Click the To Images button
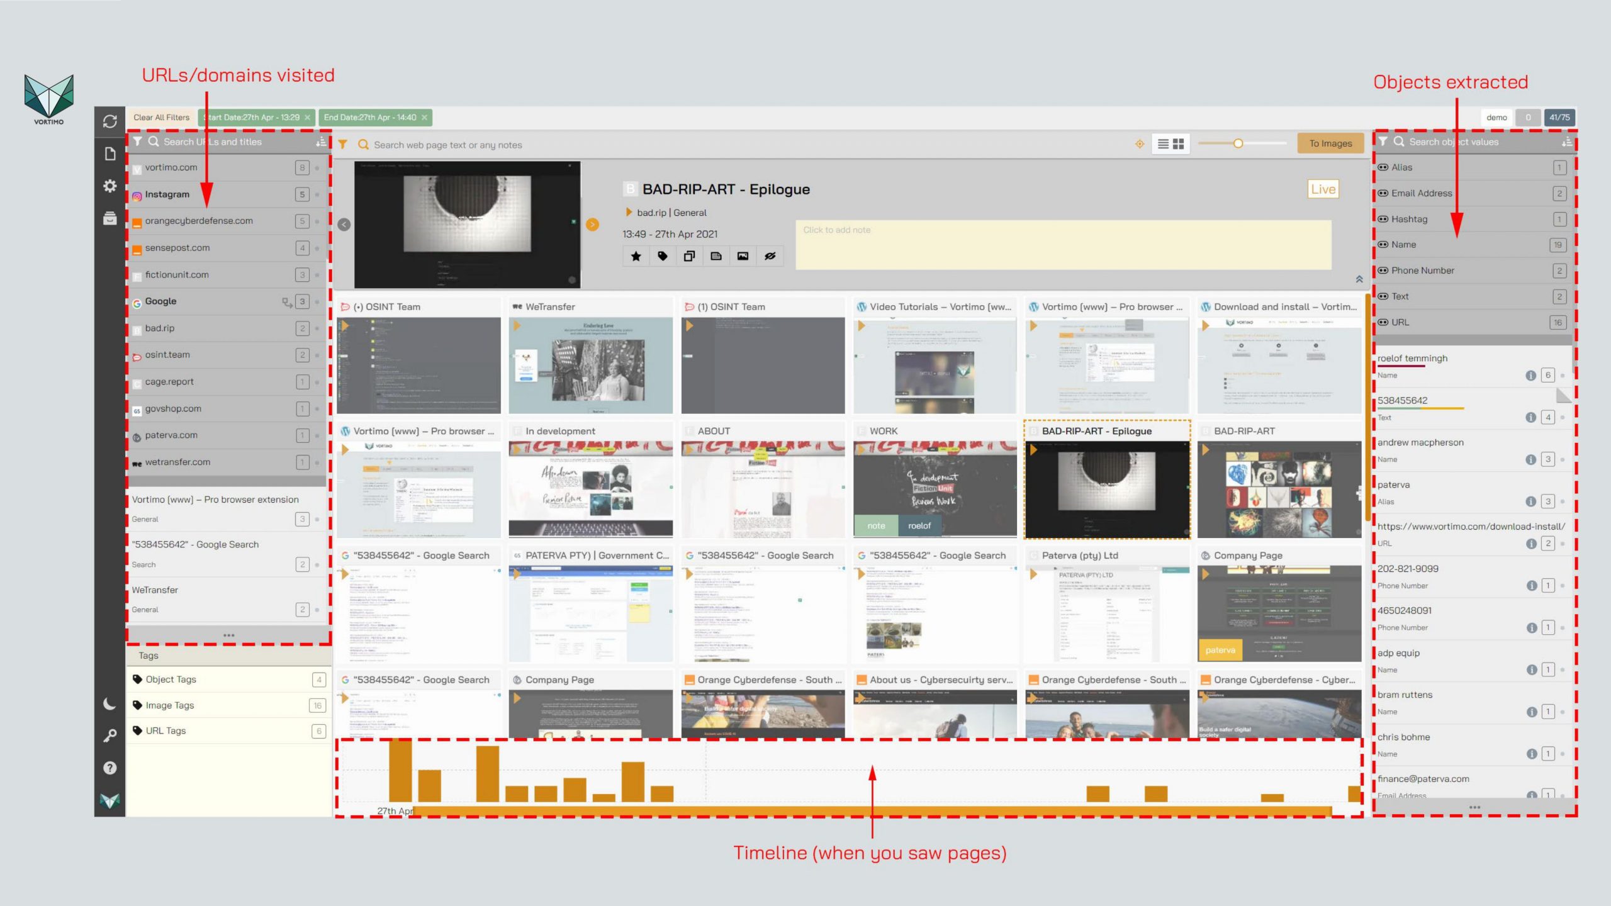The height and width of the screenshot is (906, 1611). [1330, 143]
